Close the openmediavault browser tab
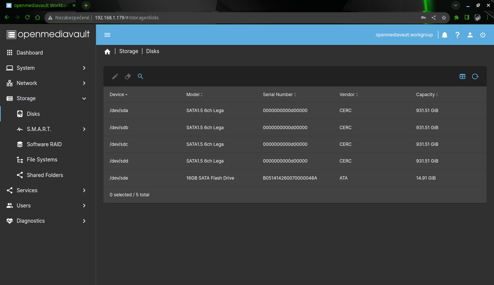Image resolution: width=494 pixels, height=285 pixels. (x=74, y=5)
